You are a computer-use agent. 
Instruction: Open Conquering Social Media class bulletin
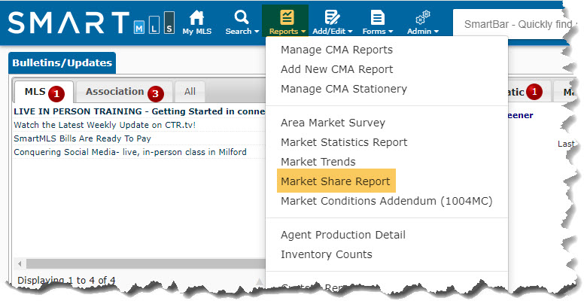[x=130, y=152]
